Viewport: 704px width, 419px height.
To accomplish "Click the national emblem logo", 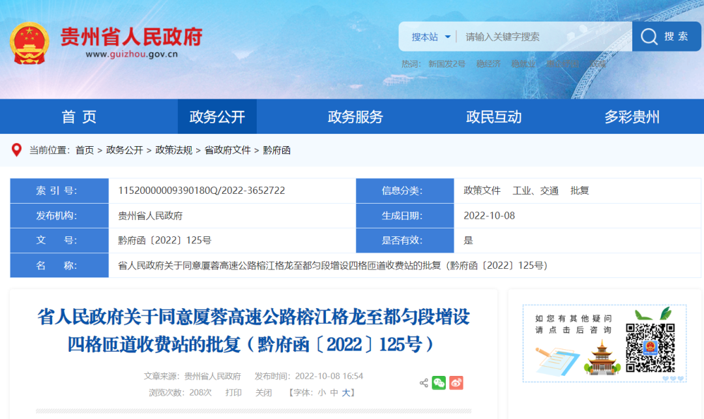I will pos(29,42).
